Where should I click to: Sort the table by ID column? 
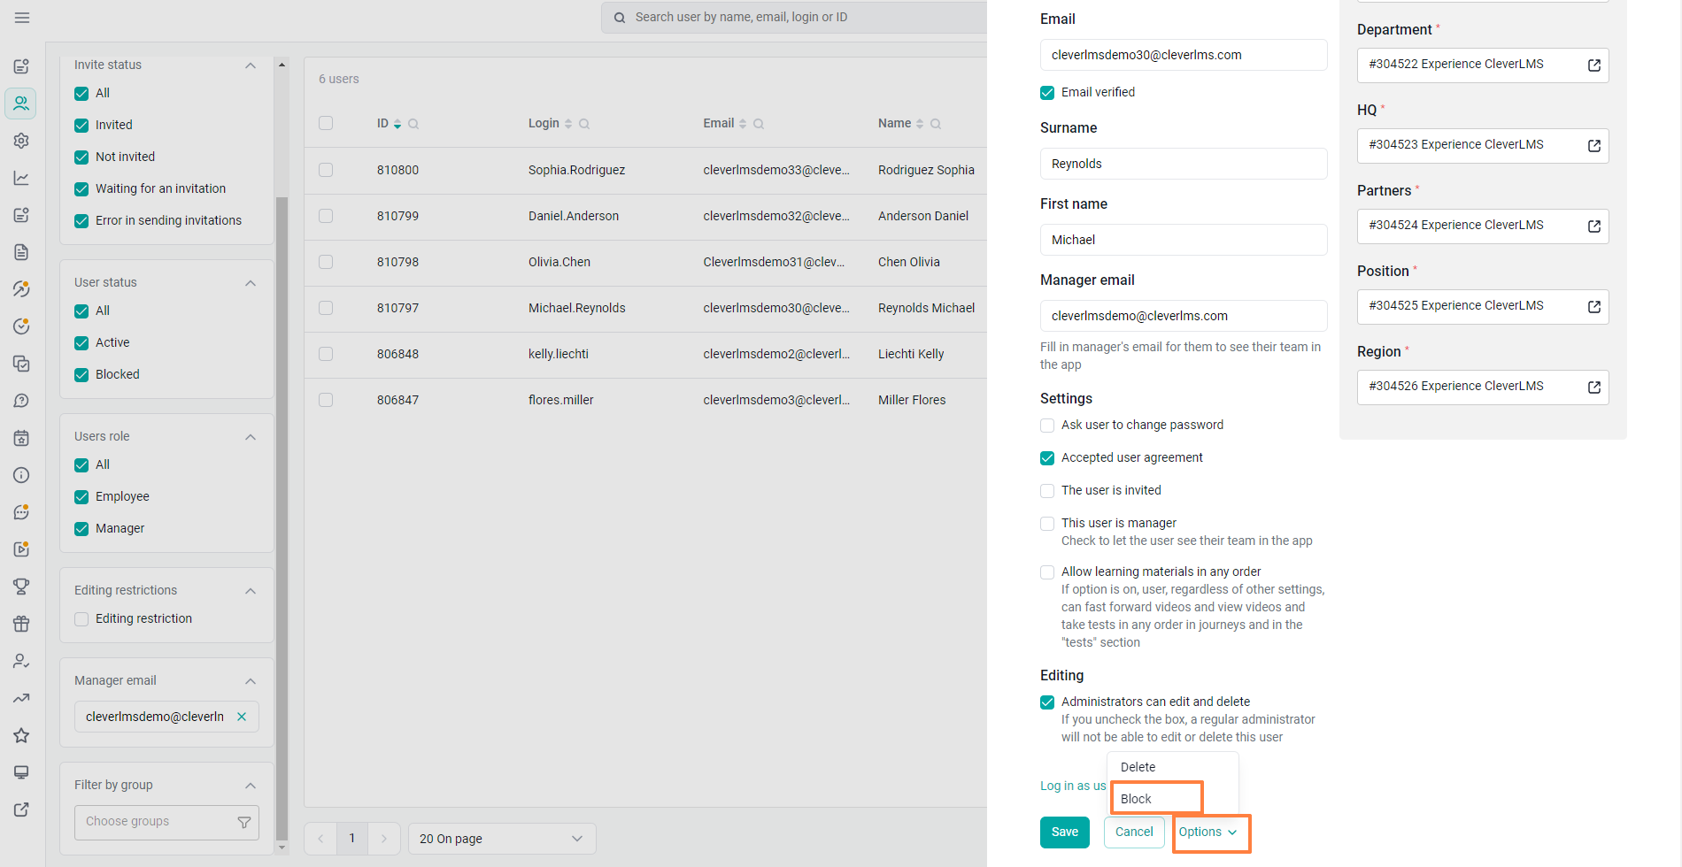(397, 124)
